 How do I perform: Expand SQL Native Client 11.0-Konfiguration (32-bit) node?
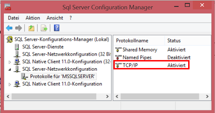pos(10,61)
